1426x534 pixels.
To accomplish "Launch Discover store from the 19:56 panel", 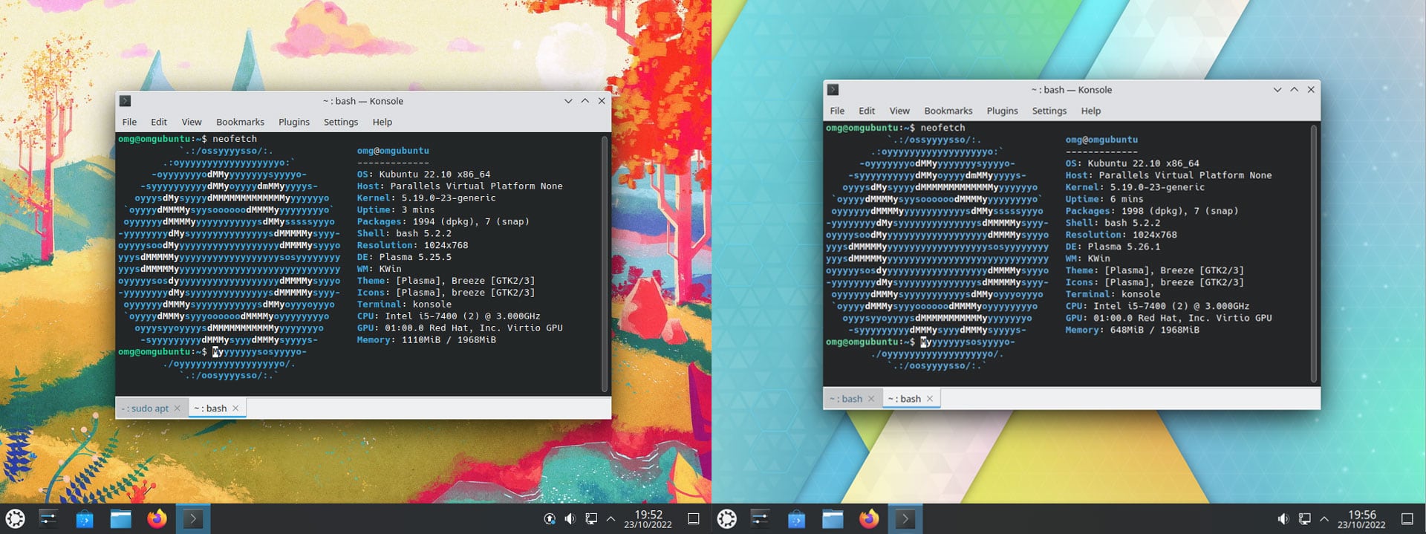I will [796, 518].
